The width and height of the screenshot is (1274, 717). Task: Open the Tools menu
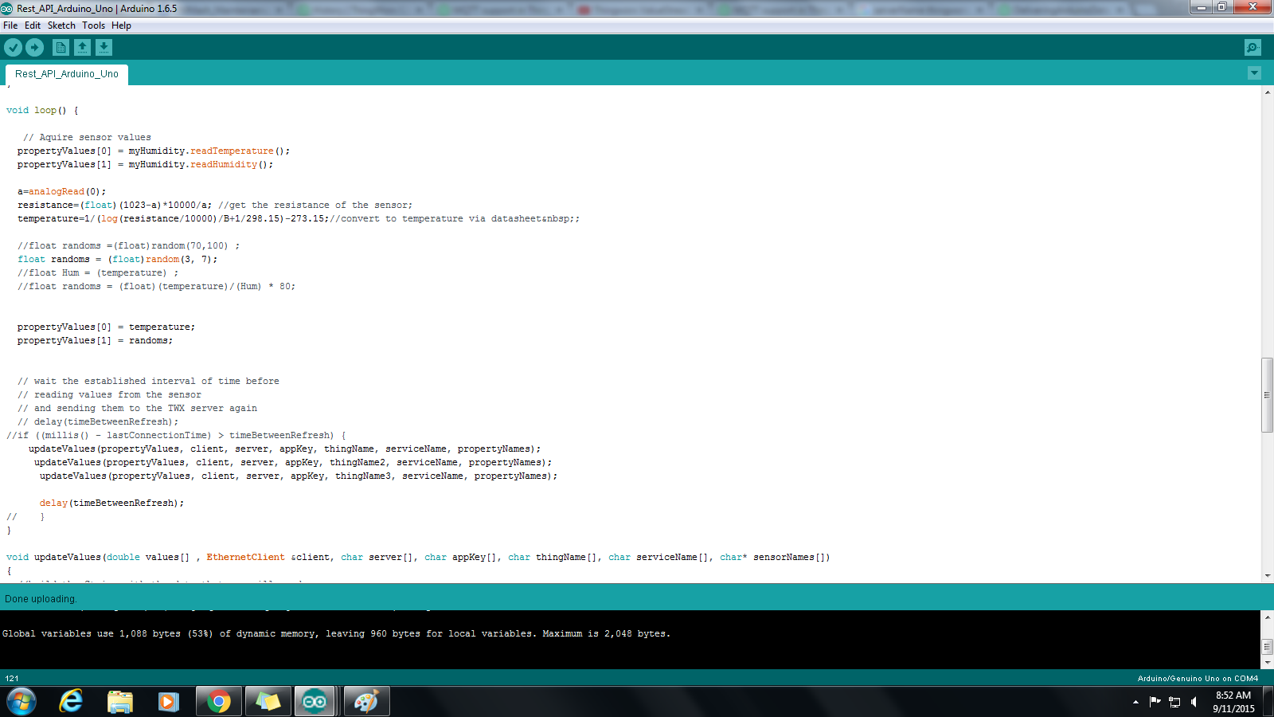(93, 25)
